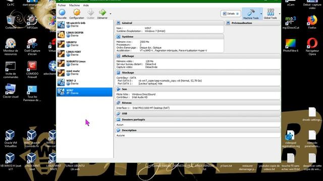Click the Général section icon
Viewport: 323px width, 181px height.
118,23
